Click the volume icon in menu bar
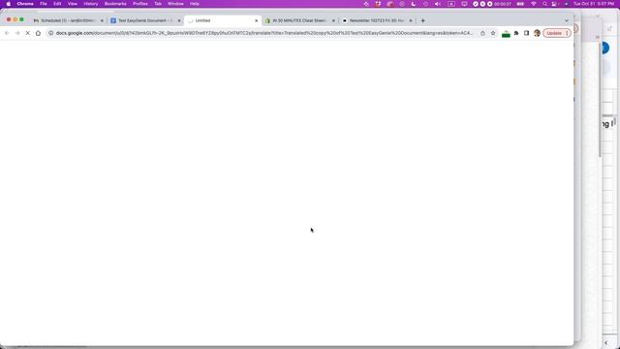 [437, 4]
